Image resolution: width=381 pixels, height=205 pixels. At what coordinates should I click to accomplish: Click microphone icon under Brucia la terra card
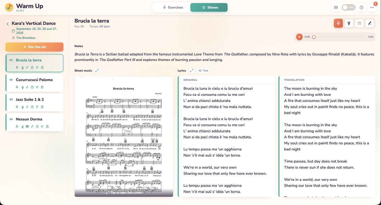click(x=17, y=68)
